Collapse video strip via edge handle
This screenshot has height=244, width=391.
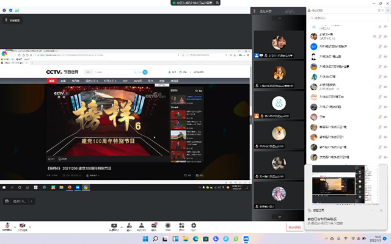click(x=251, y=120)
